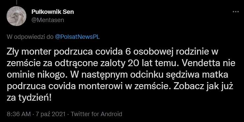
Task: Click the tweet line starting 'Zły monter'
Action: (113, 52)
